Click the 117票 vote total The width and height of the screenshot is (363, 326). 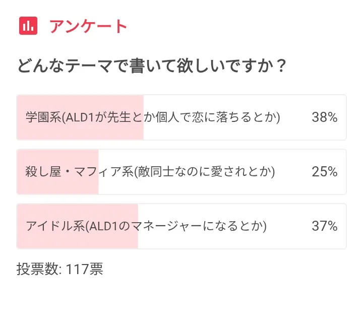click(x=84, y=269)
